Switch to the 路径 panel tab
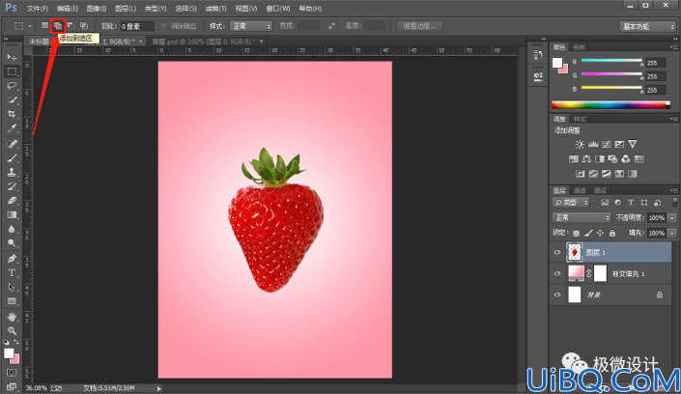Image resolution: width=681 pixels, height=394 pixels. [600, 190]
